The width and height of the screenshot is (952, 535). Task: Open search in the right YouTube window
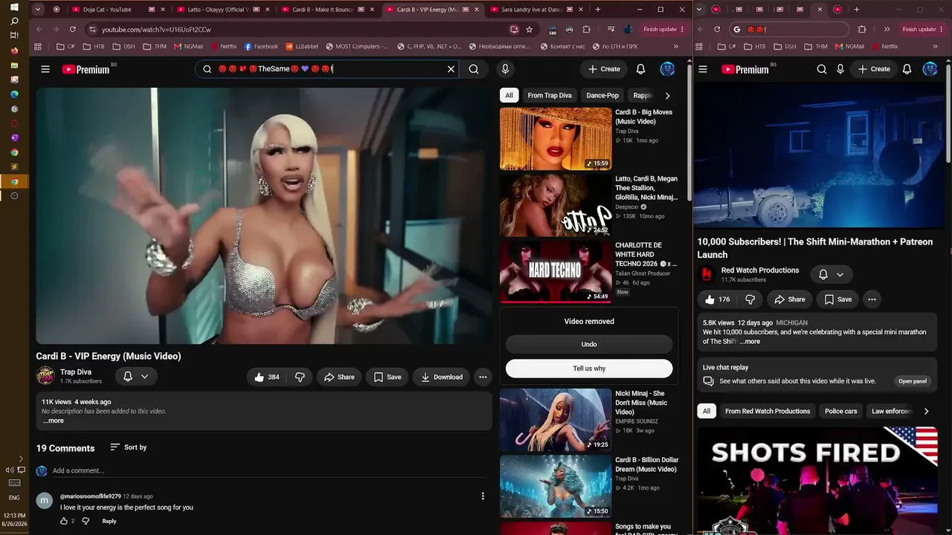[x=822, y=69]
